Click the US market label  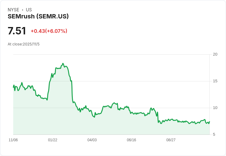[x=29, y=10]
